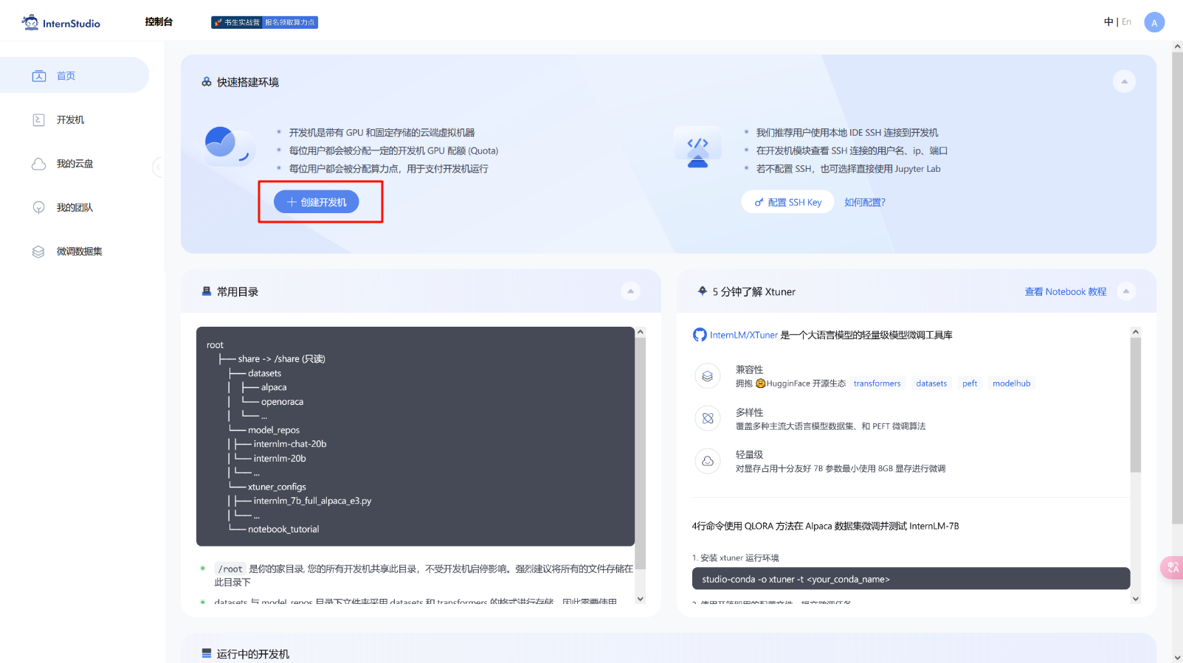Click the studio-conda command code block
The height and width of the screenshot is (663, 1183).
point(911,579)
